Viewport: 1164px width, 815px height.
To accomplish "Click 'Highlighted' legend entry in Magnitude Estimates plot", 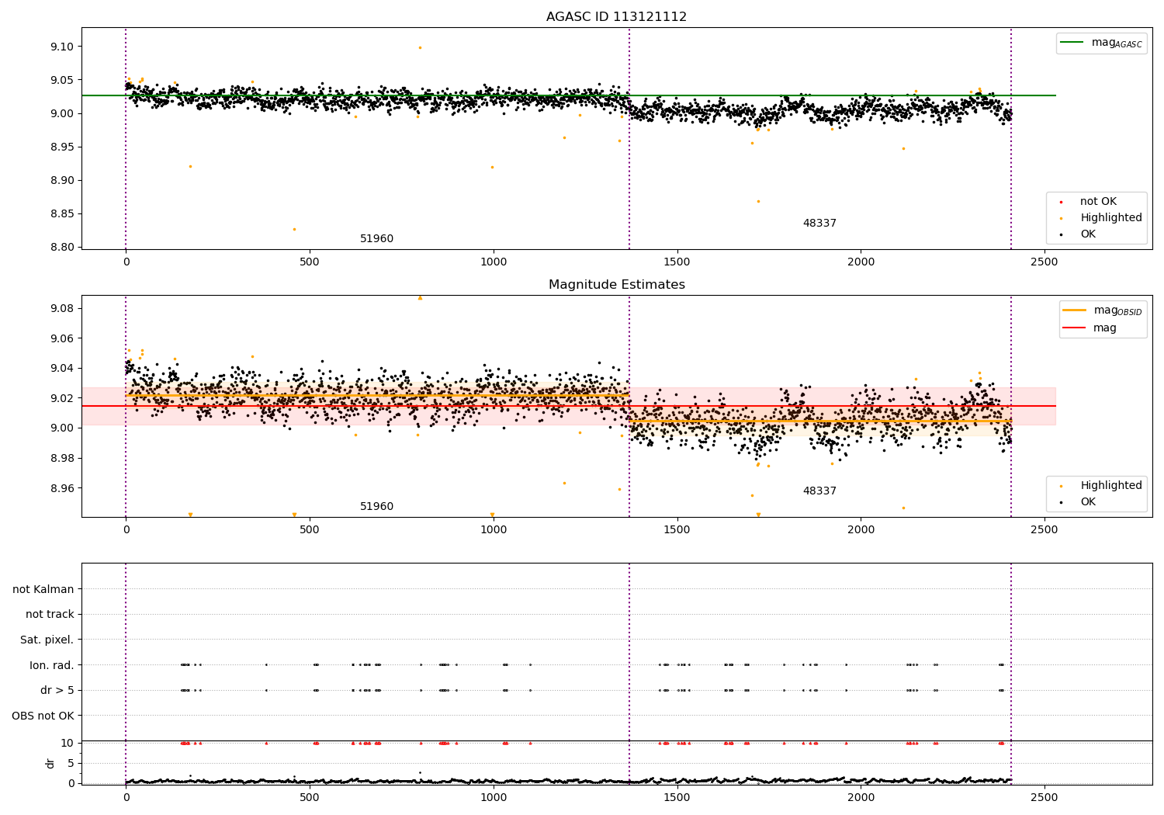I will click(1110, 486).
